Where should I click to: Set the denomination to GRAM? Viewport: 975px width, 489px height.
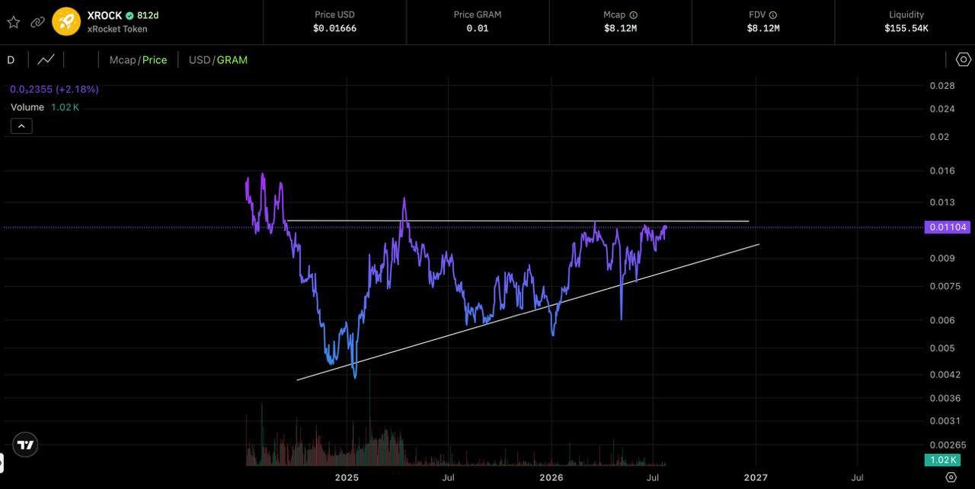[x=232, y=59]
